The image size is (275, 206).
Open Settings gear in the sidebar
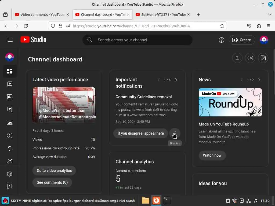[x=10, y=174]
